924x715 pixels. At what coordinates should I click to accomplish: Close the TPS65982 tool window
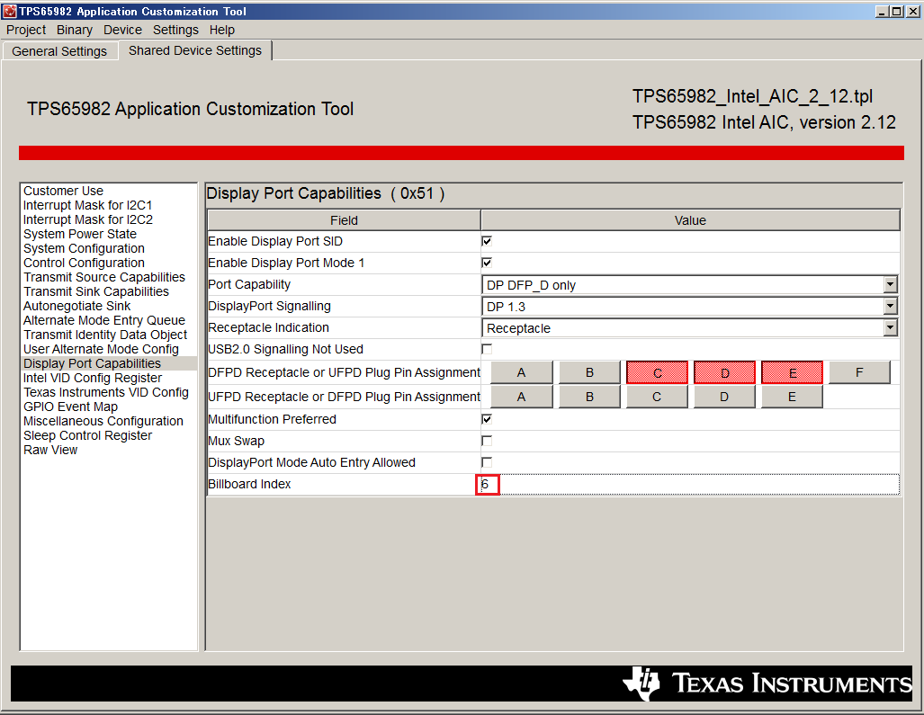(913, 11)
